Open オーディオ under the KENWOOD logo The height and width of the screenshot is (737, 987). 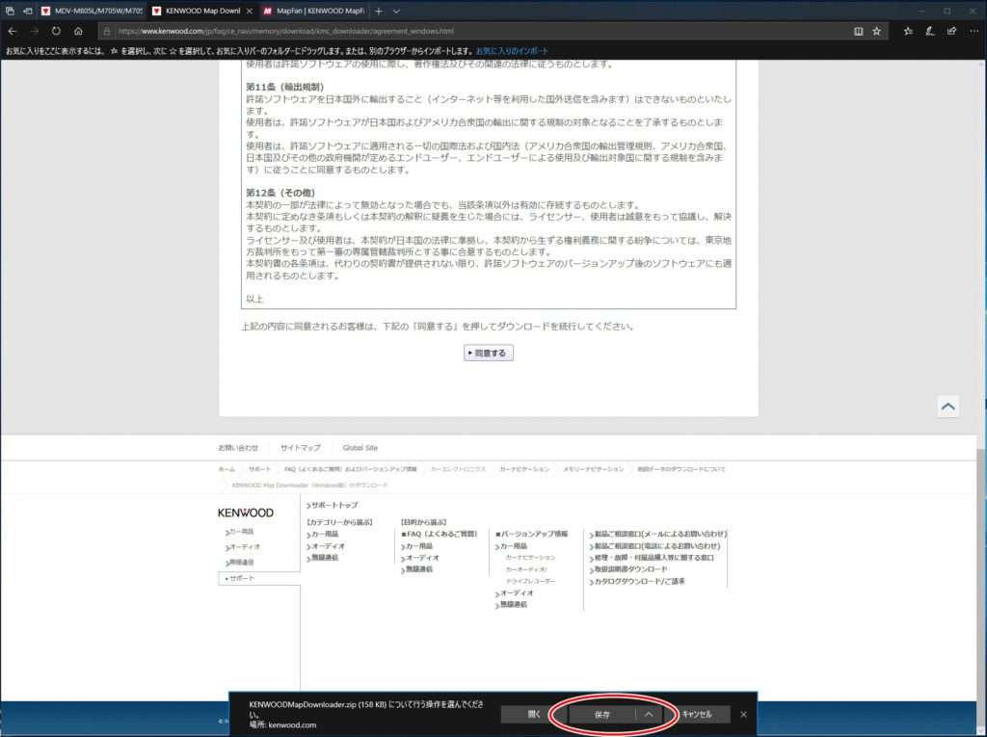tap(242, 547)
